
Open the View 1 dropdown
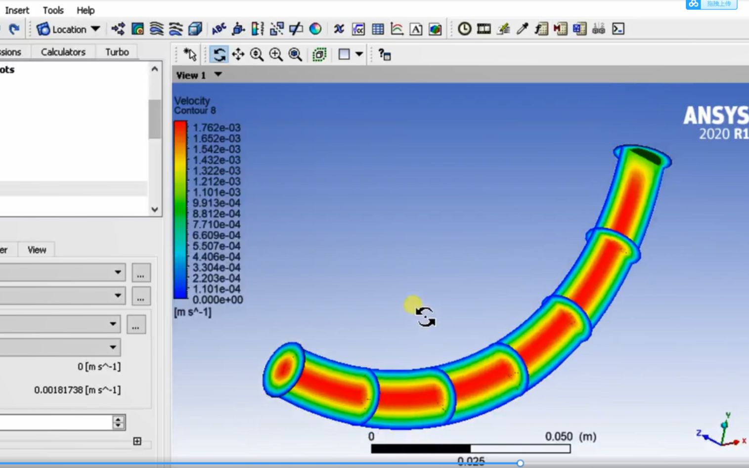(x=218, y=75)
